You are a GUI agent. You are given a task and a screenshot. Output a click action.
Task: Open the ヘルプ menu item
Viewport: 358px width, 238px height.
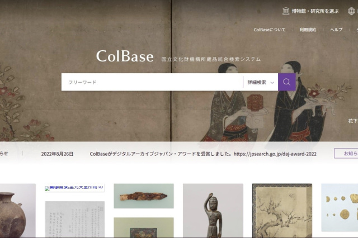(x=336, y=30)
